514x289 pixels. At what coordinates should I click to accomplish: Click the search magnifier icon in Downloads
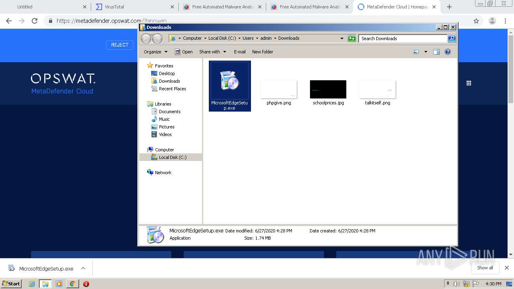click(452, 39)
